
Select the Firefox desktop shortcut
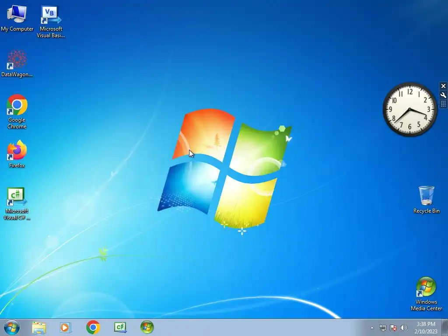17,154
